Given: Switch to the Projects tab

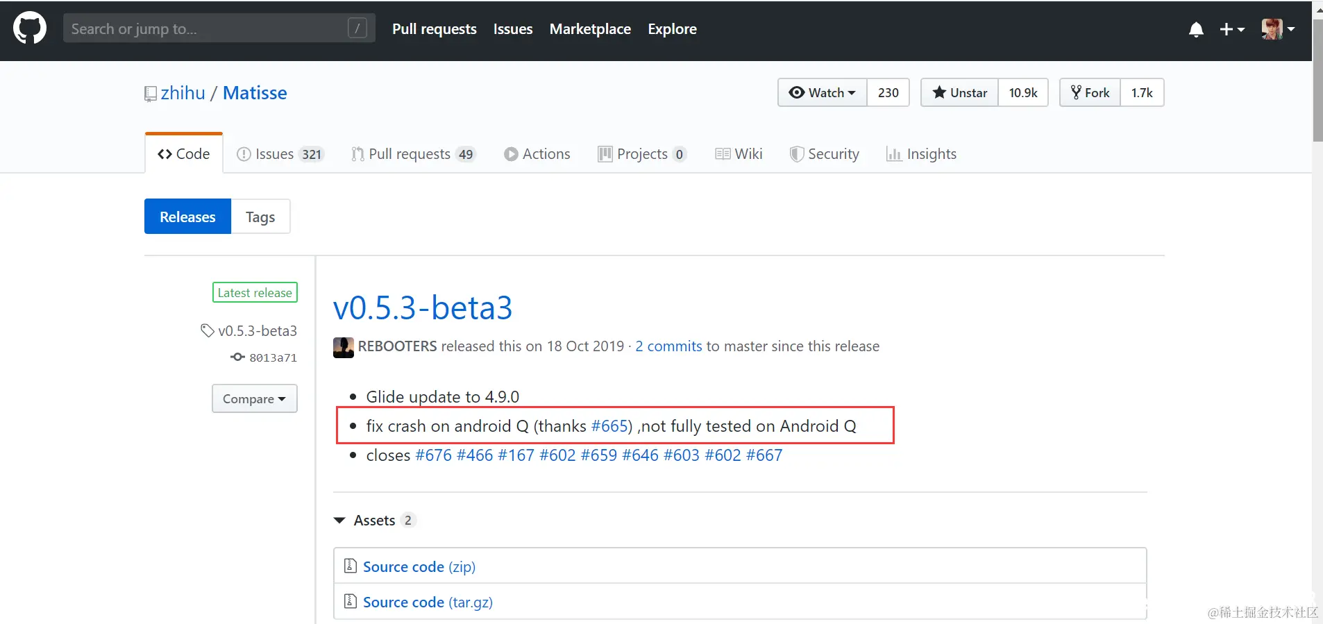Looking at the screenshot, I should point(642,154).
